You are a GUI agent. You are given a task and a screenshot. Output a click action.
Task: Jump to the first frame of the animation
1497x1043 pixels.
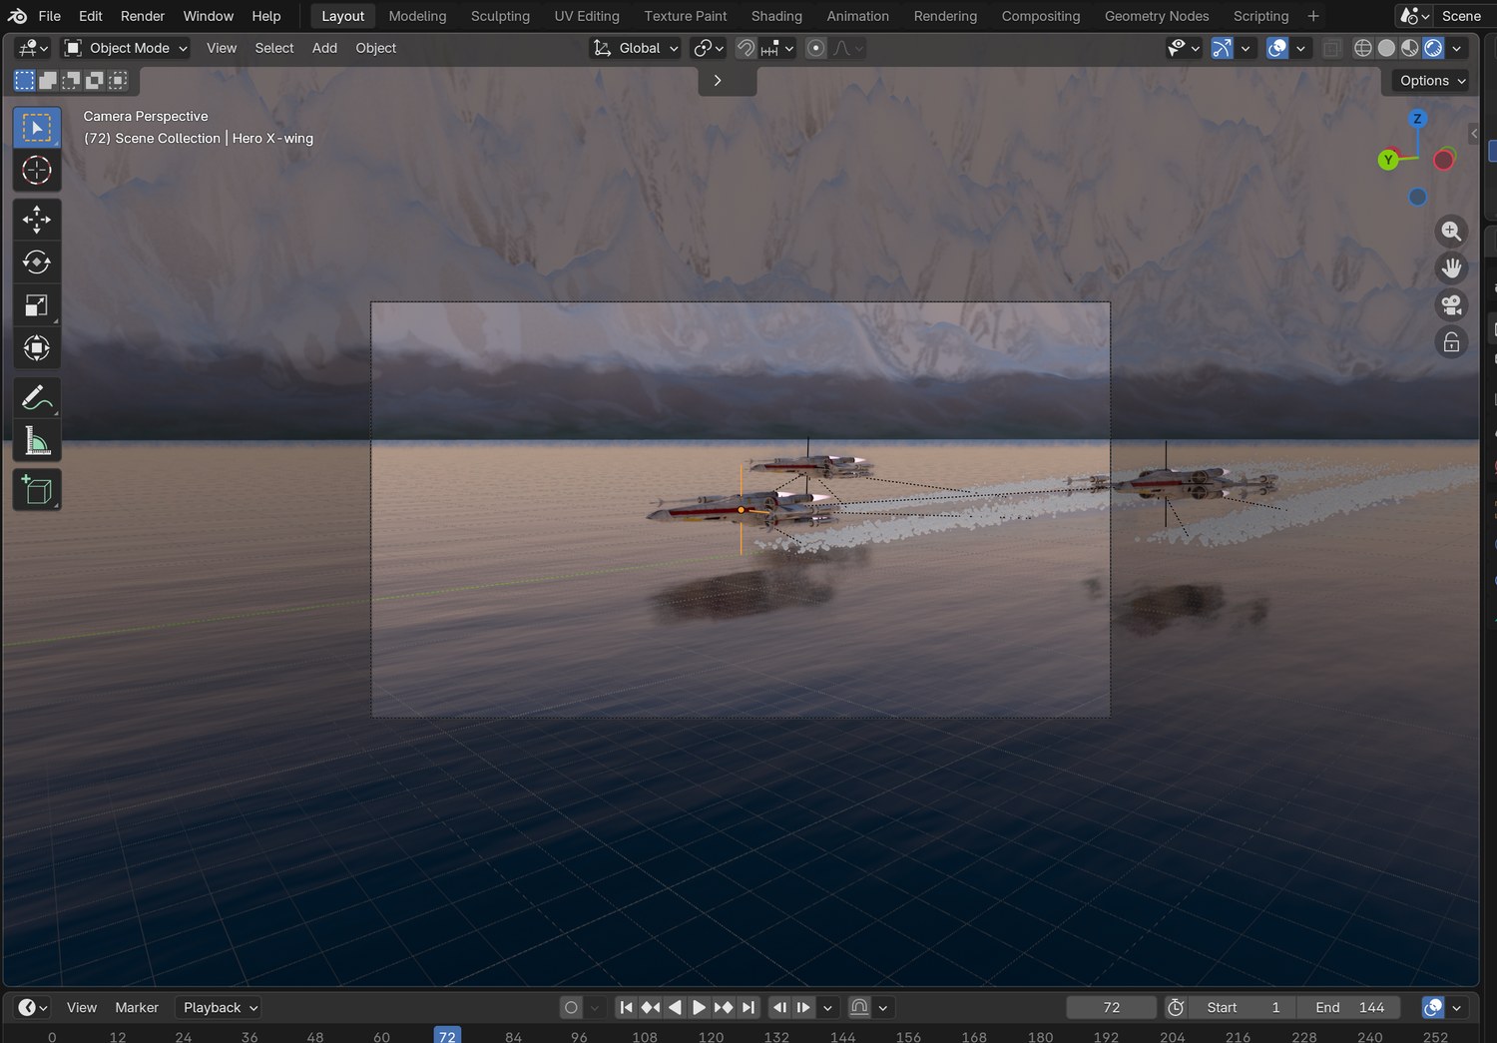pyautogui.click(x=626, y=1008)
